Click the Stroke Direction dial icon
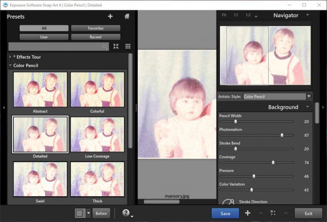This screenshot has width=327, height=222. click(228, 202)
